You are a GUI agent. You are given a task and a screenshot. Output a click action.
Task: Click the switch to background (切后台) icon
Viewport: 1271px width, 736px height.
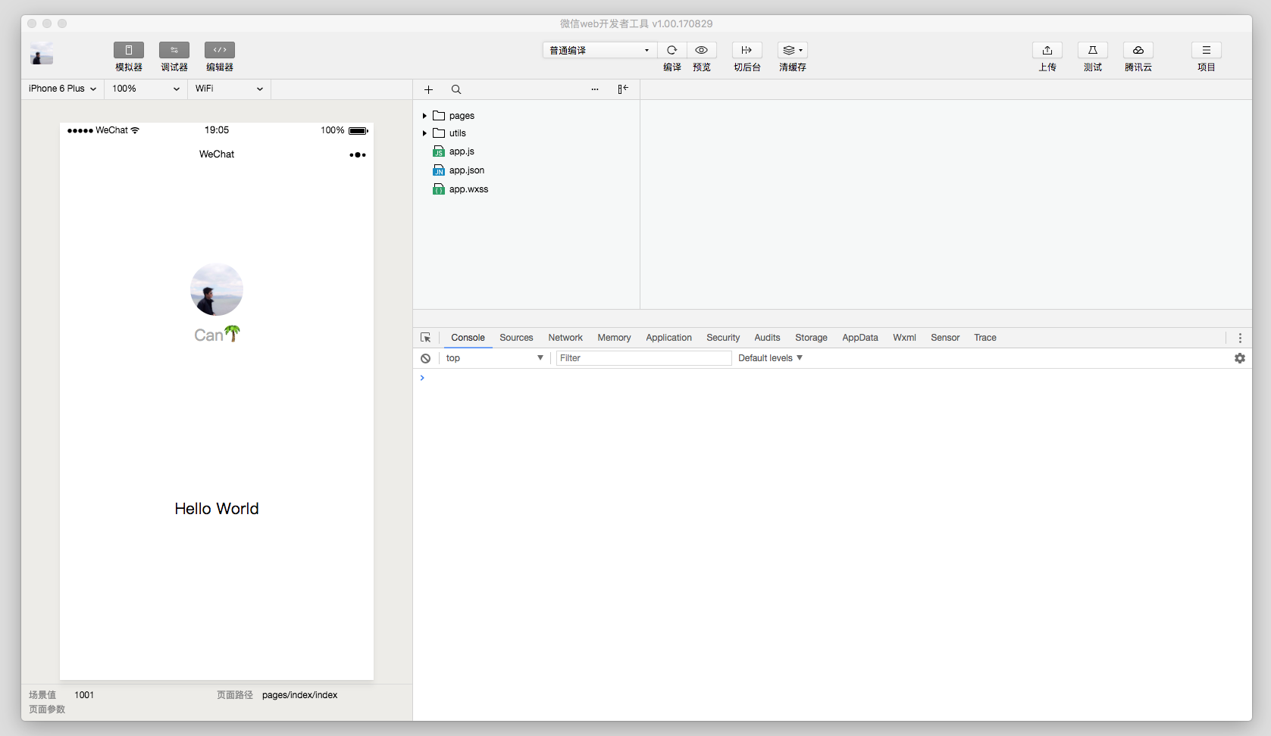[x=747, y=51]
